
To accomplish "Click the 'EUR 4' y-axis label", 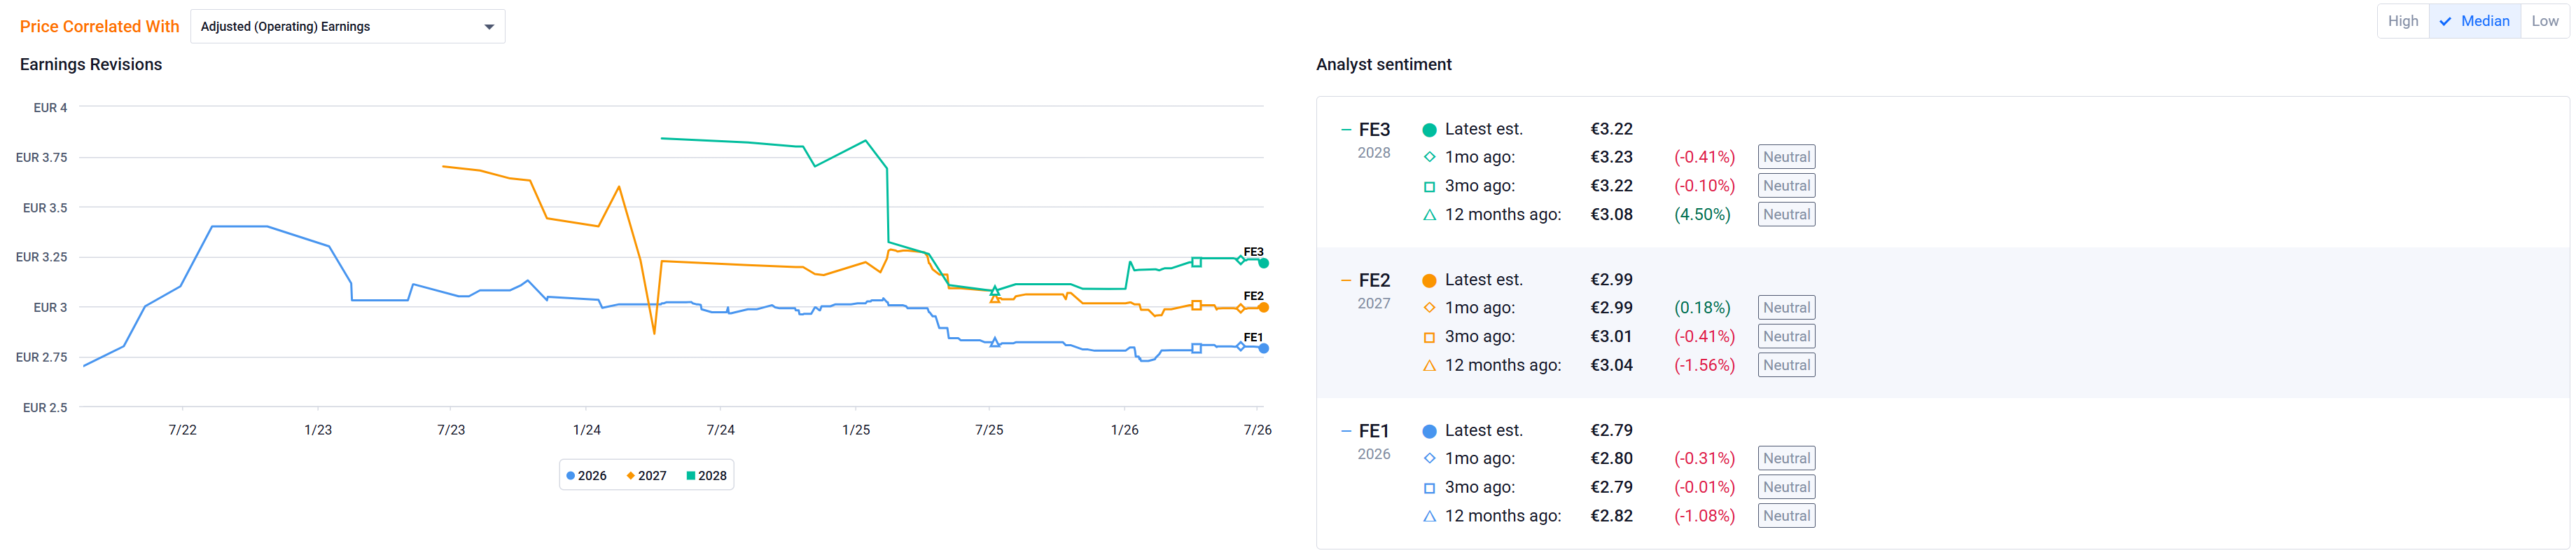I will pos(50,107).
